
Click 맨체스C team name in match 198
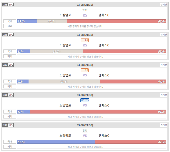[104, 105]
